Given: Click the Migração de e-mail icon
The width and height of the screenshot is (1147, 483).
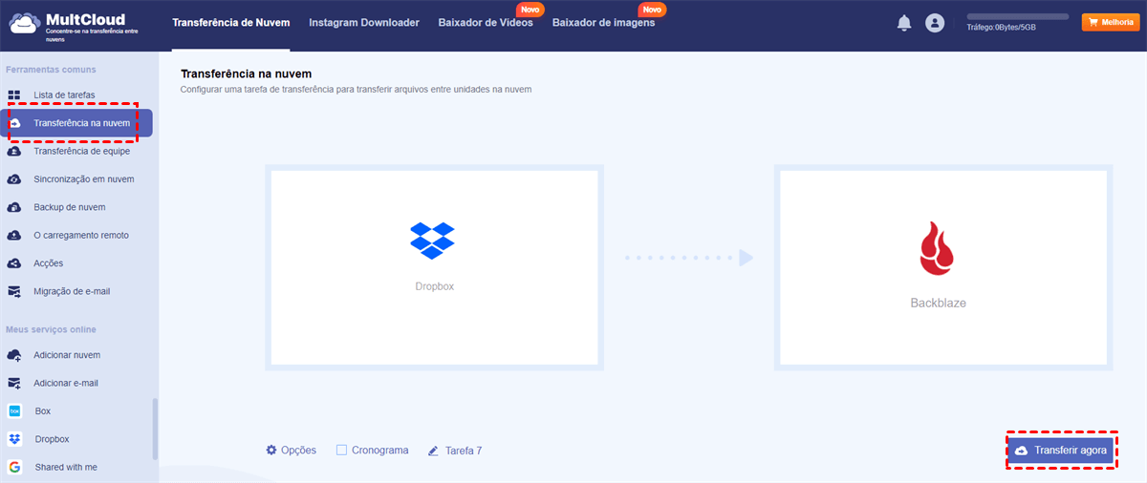Looking at the screenshot, I should (x=14, y=291).
